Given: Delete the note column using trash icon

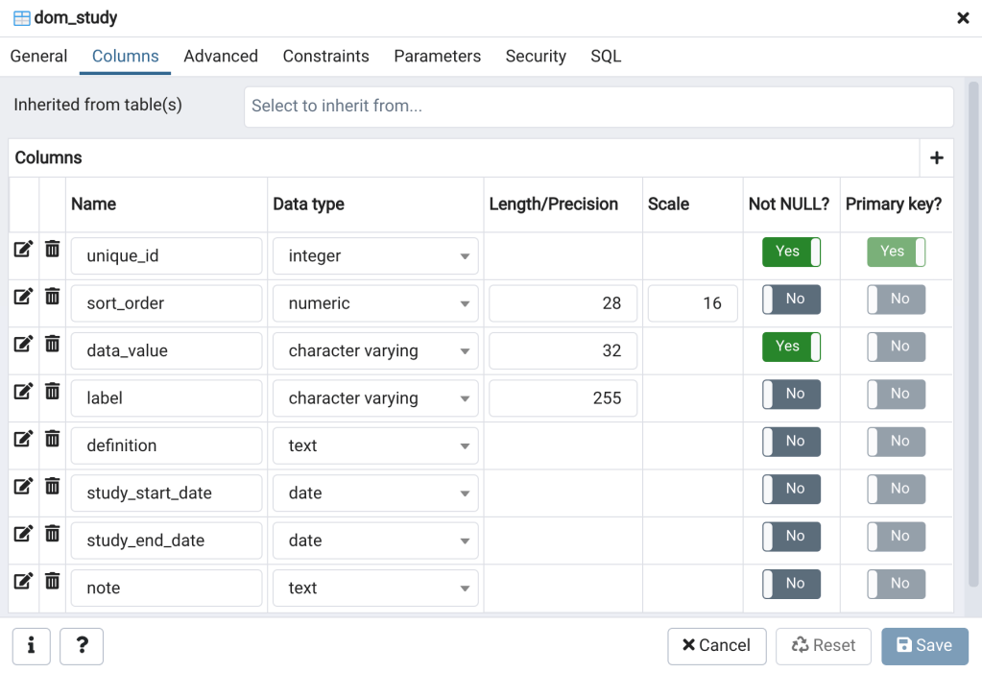Looking at the screenshot, I should [x=53, y=582].
